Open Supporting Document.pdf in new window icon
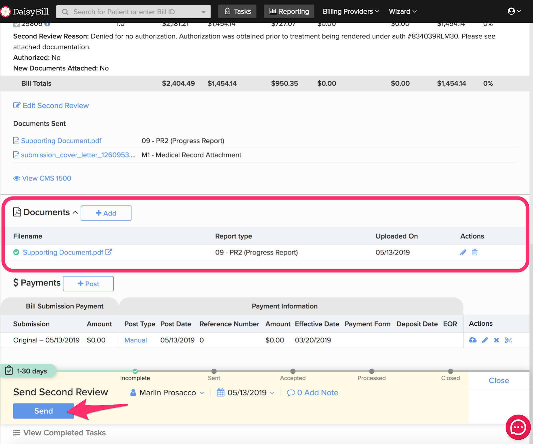533x444 pixels. [x=109, y=252]
